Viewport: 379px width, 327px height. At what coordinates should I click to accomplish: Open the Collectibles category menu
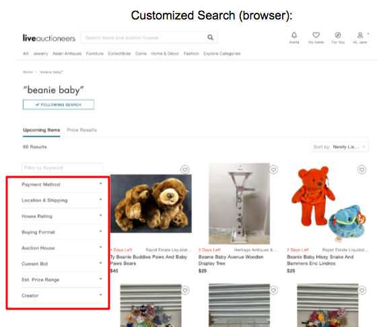119,54
